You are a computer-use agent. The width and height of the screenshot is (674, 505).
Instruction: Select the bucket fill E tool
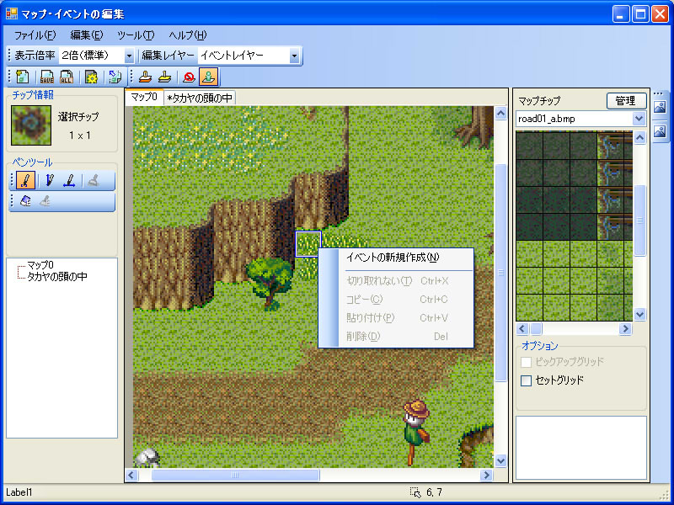(x=25, y=201)
